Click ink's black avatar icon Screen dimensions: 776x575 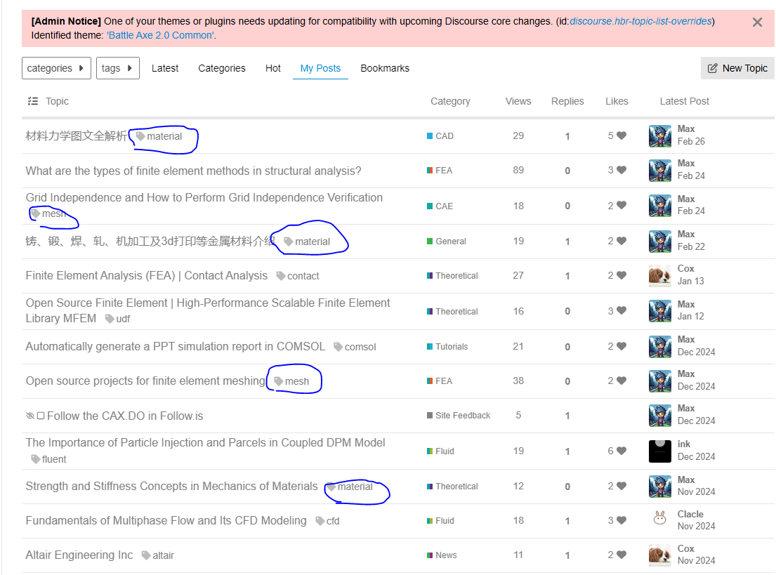(659, 451)
